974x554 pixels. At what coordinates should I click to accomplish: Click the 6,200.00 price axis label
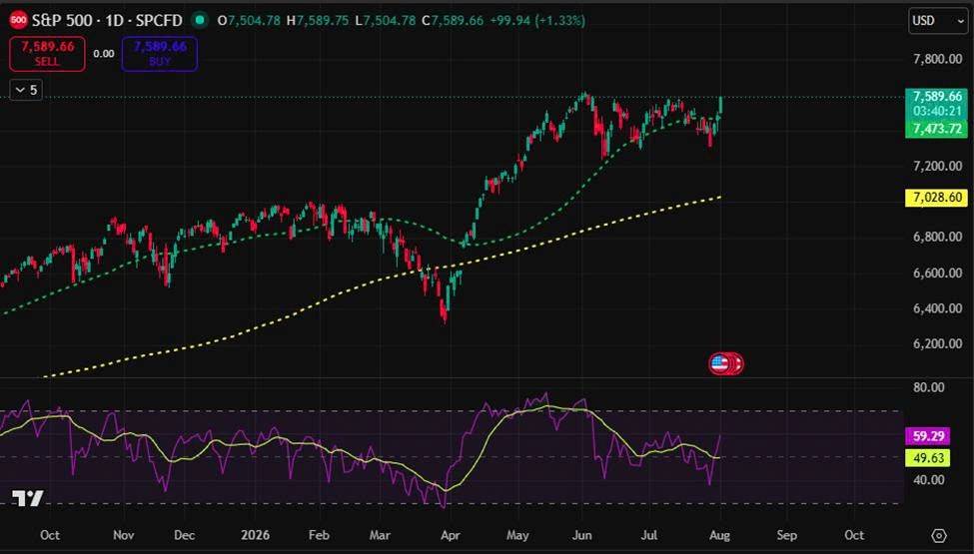[937, 343]
